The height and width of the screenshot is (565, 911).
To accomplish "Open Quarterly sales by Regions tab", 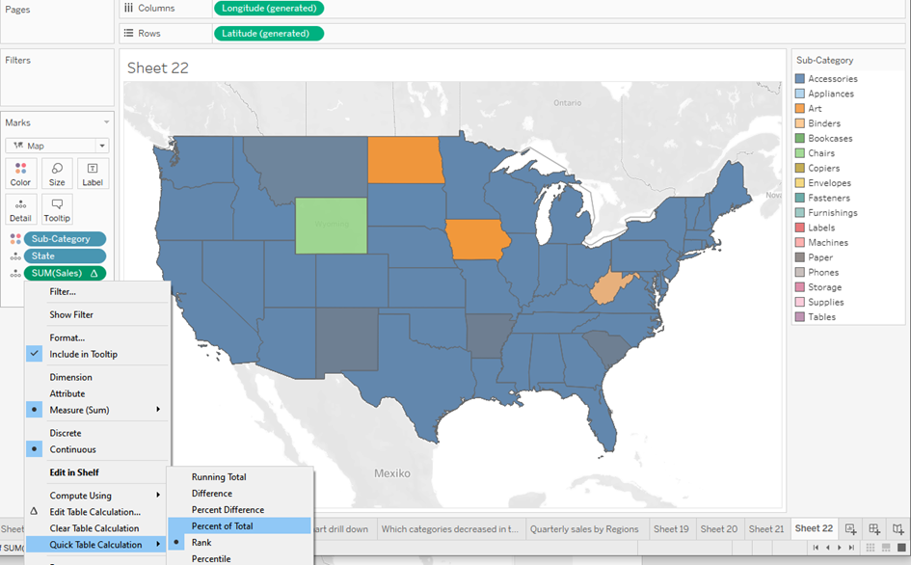I will tap(584, 529).
